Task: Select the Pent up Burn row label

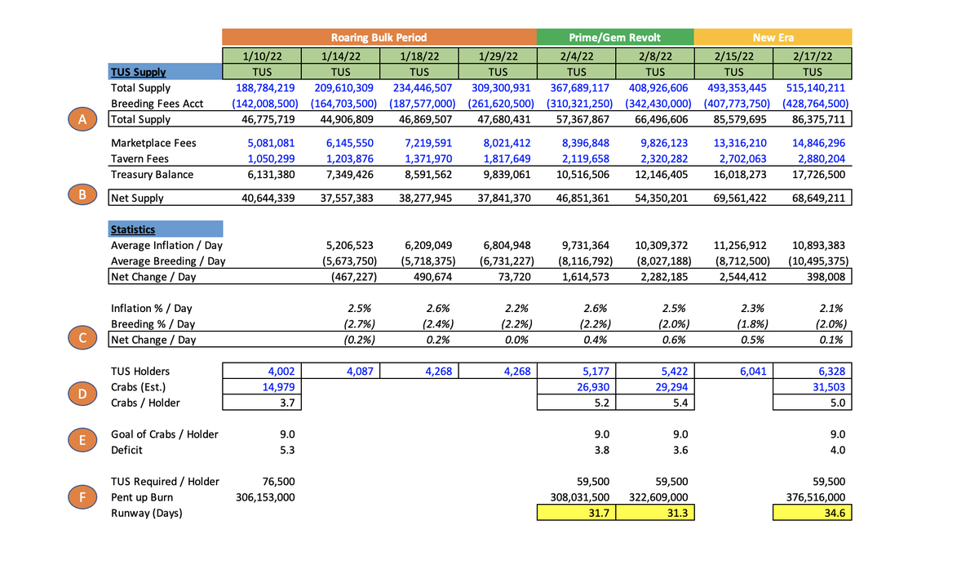Action: tap(143, 497)
